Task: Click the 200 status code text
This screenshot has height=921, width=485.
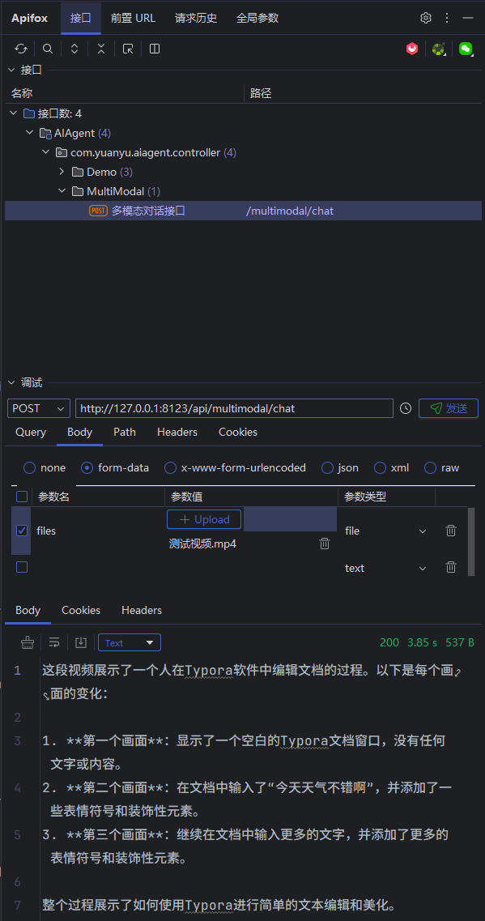Action: point(389,642)
